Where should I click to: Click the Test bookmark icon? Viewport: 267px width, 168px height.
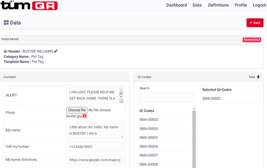258,77
